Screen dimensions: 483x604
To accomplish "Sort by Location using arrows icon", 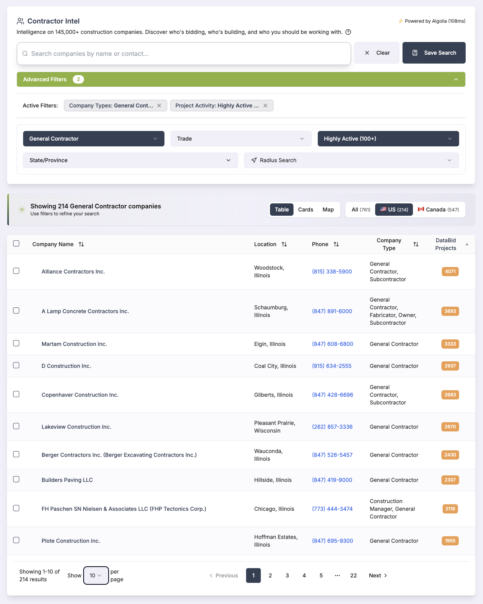I will coord(284,244).
